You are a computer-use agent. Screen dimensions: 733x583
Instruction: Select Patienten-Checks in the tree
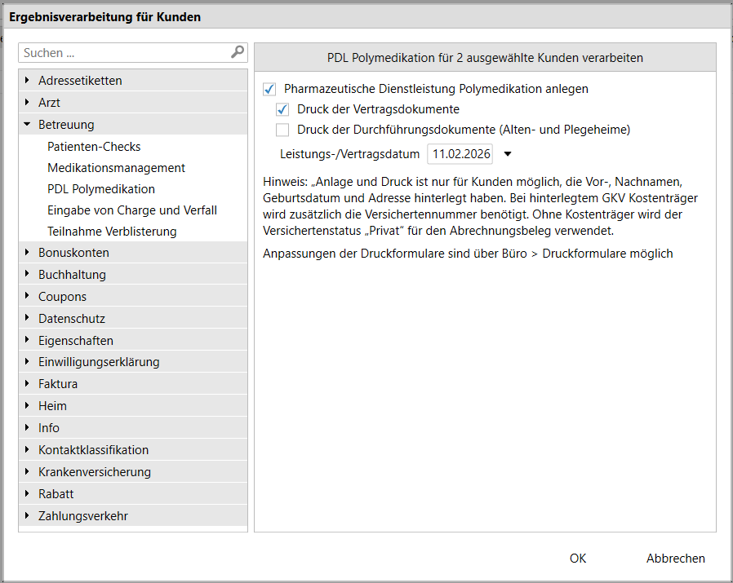pos(94,147)
